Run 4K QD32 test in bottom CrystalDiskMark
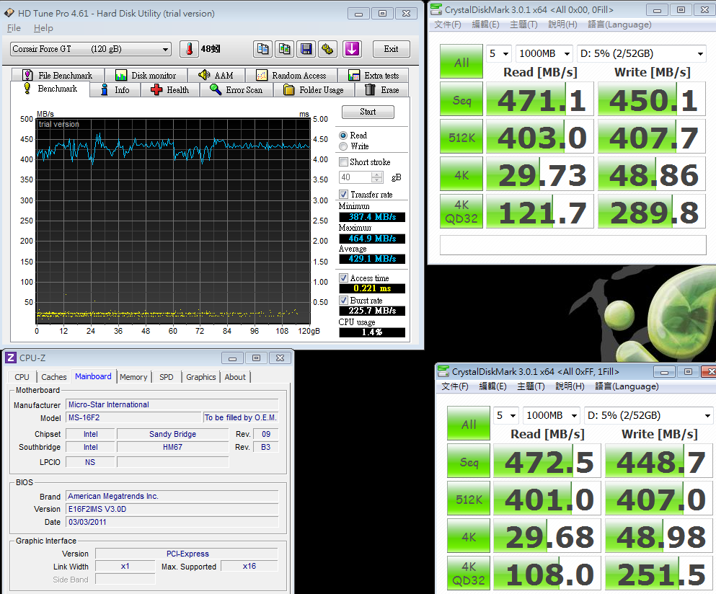 coord(469,574)
